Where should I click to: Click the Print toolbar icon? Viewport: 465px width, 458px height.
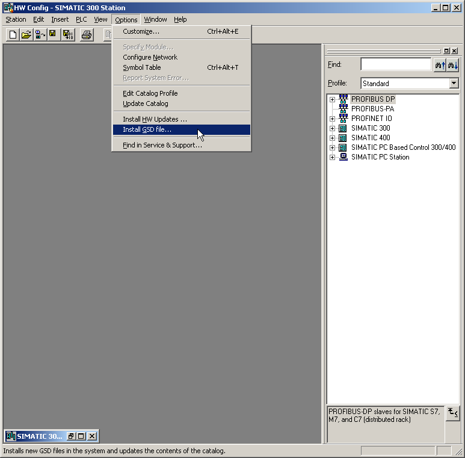click(x=87, y=35)
